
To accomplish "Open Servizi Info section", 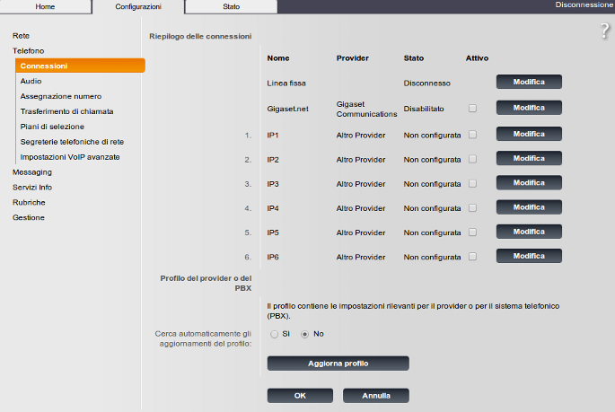I will [x=32, y=188].
